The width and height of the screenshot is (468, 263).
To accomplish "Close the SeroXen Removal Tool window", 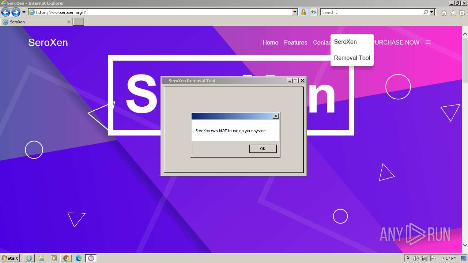I will [302, 81].
